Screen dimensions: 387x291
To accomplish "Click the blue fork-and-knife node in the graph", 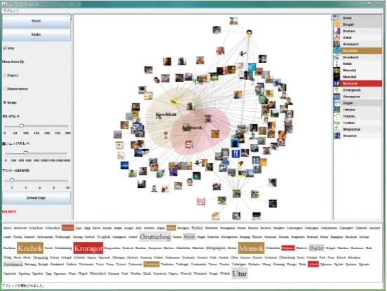I will (x=236, y=153).
